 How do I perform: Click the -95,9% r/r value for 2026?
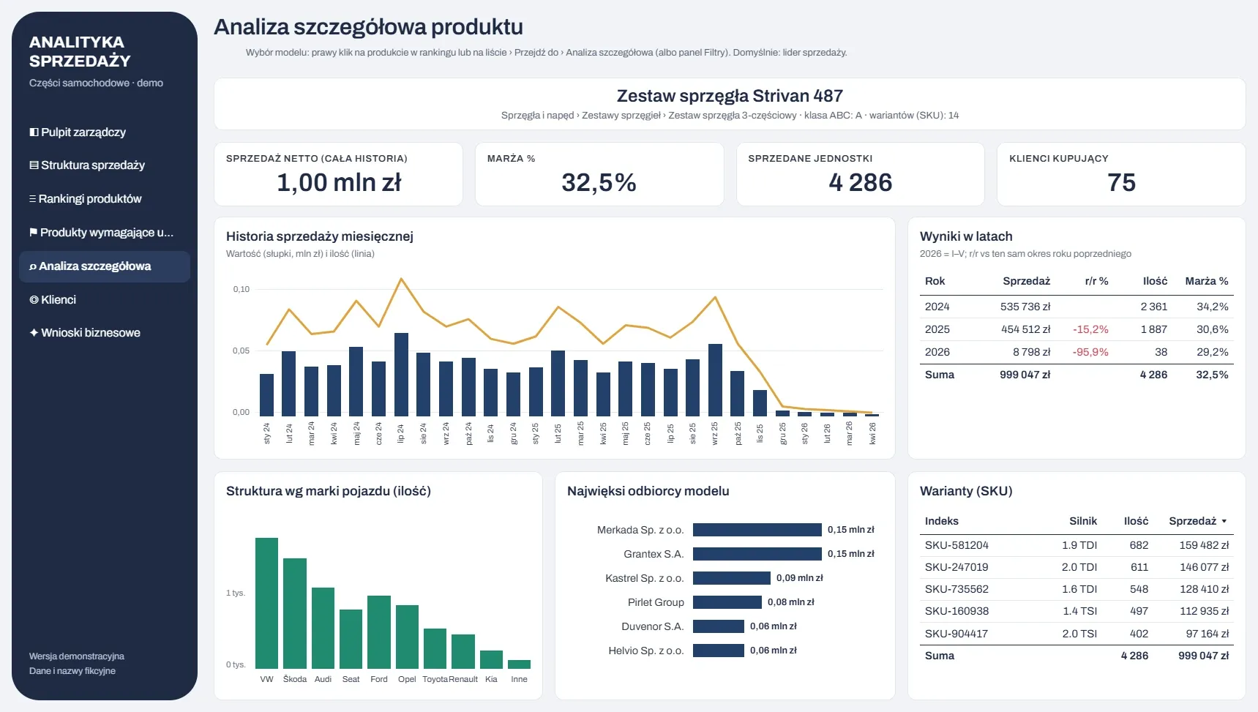[x=1090, y=352]
